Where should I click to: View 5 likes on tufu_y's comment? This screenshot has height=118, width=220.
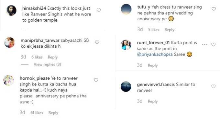click(x=154, y=30)
